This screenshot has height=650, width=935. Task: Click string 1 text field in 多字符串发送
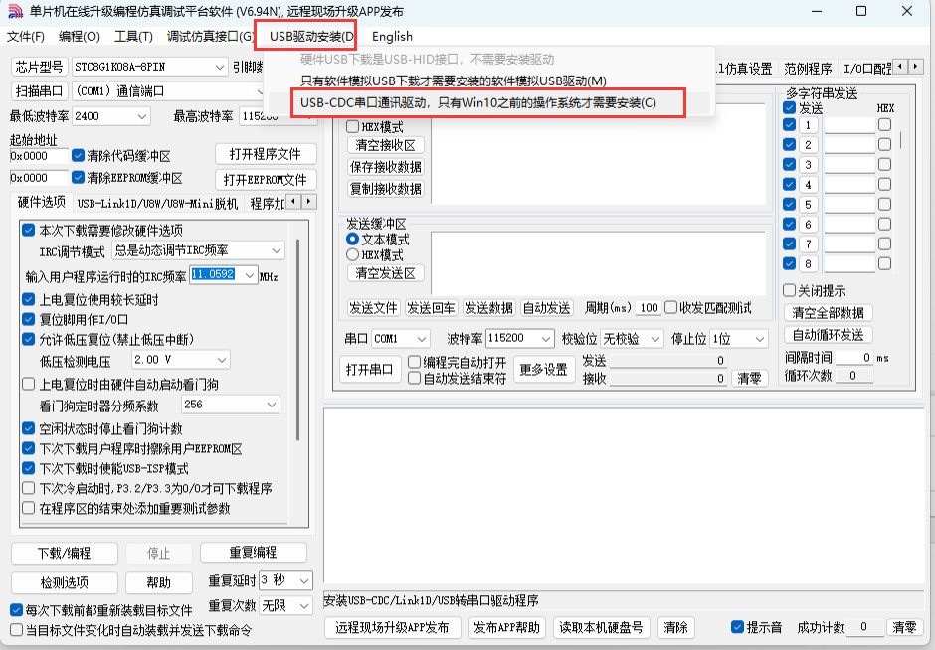click(x=849, y=125)
